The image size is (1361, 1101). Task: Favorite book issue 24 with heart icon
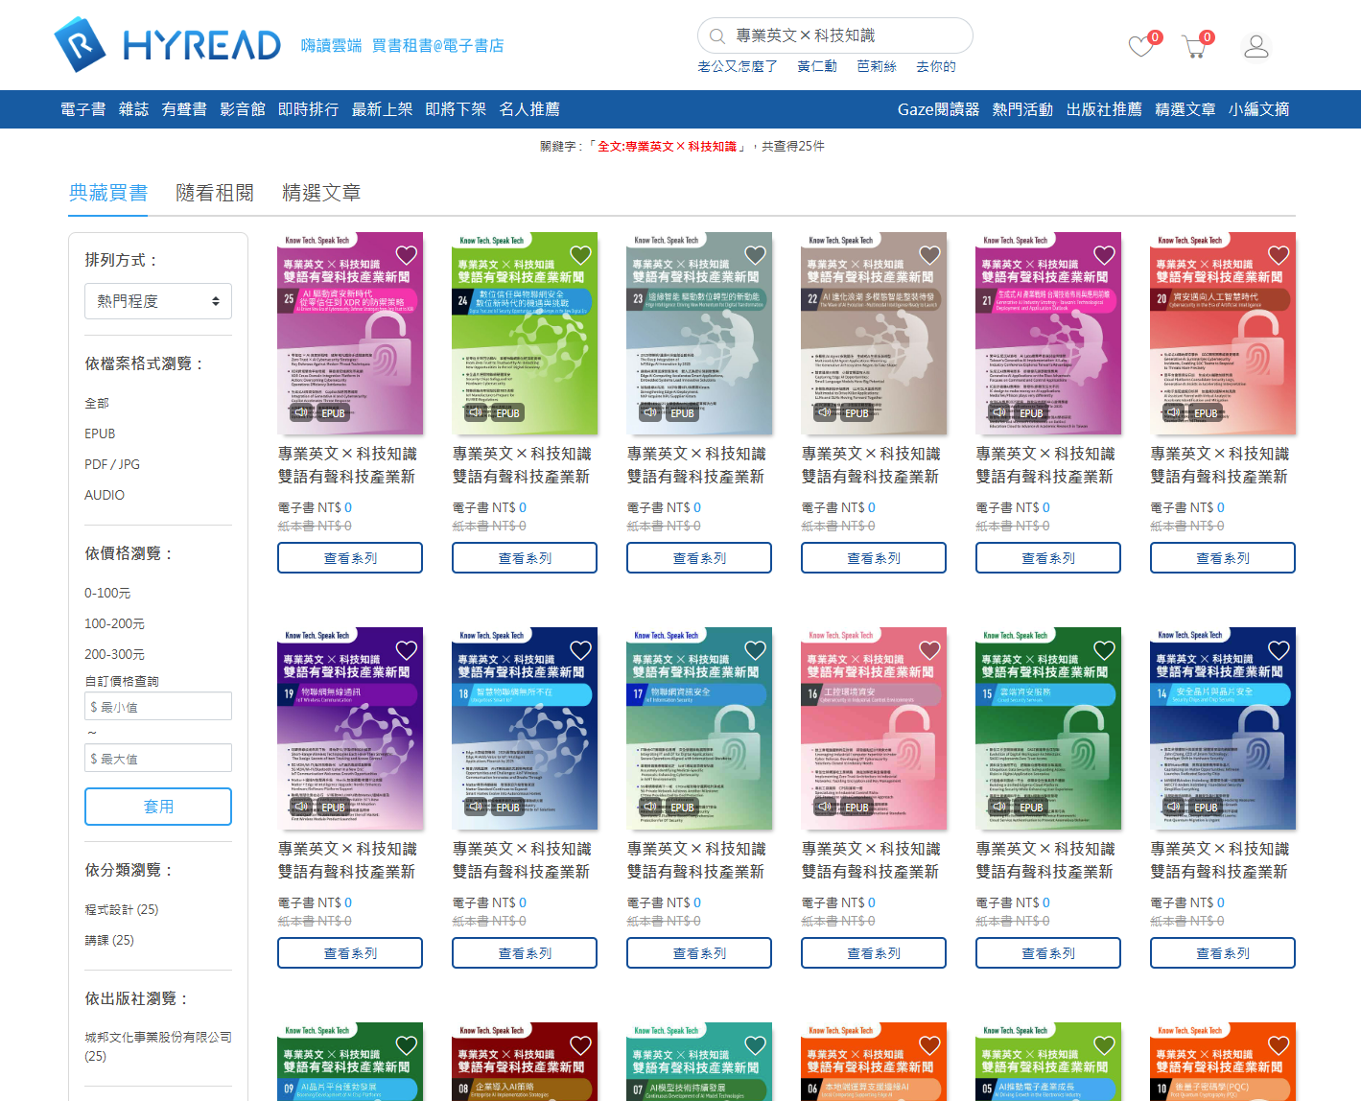[581, 255]
